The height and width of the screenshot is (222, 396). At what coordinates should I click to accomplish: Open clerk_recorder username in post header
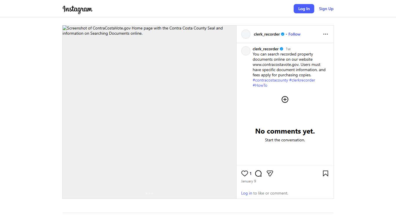tap(267, 34)
